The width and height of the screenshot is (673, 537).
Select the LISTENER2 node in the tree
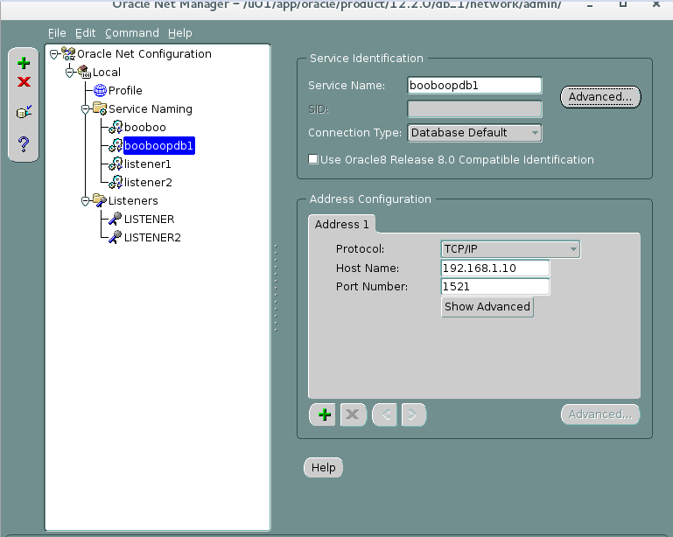point(151,237)
